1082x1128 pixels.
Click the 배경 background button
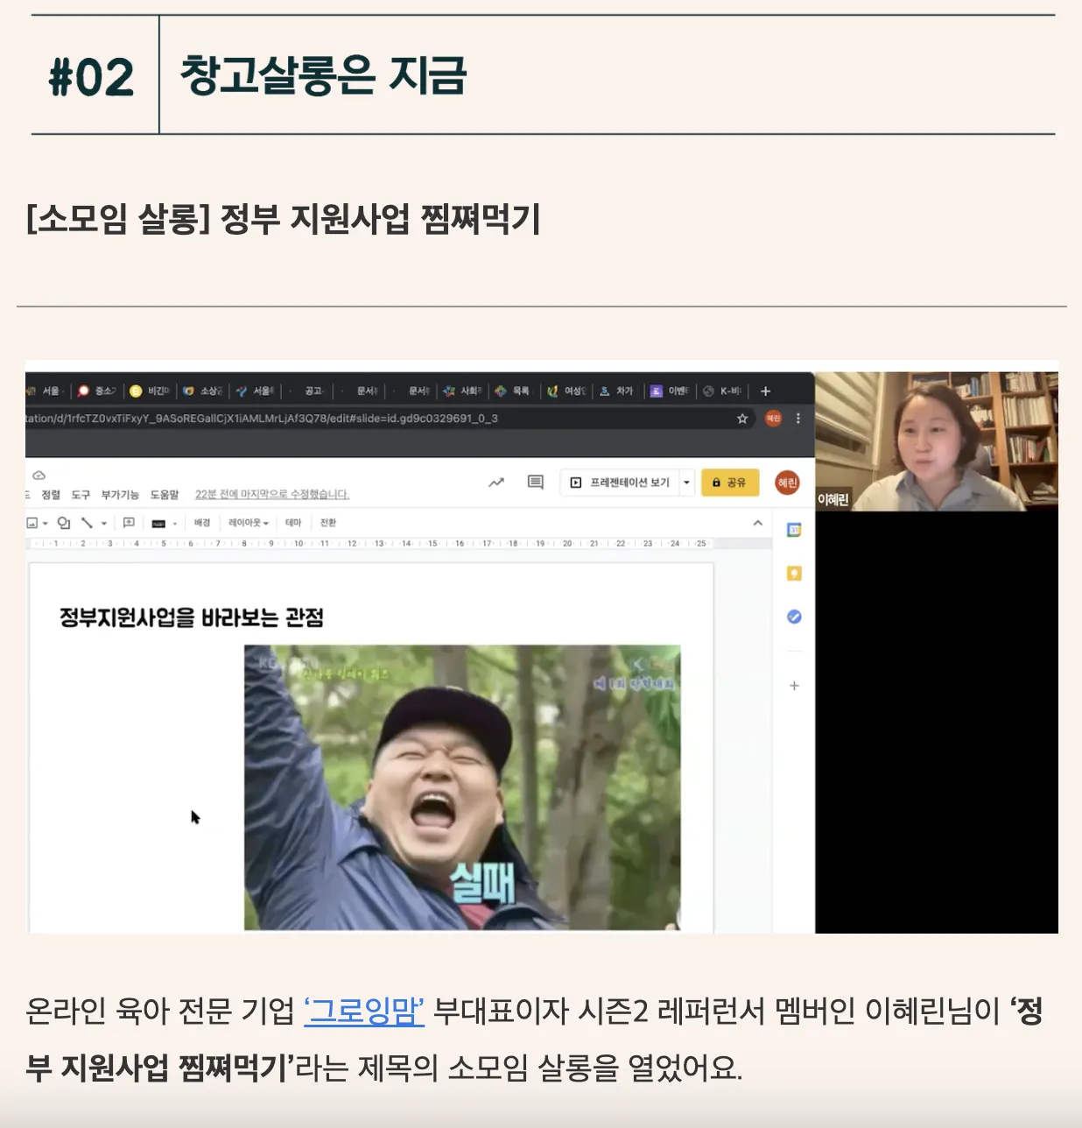[202, 523]
